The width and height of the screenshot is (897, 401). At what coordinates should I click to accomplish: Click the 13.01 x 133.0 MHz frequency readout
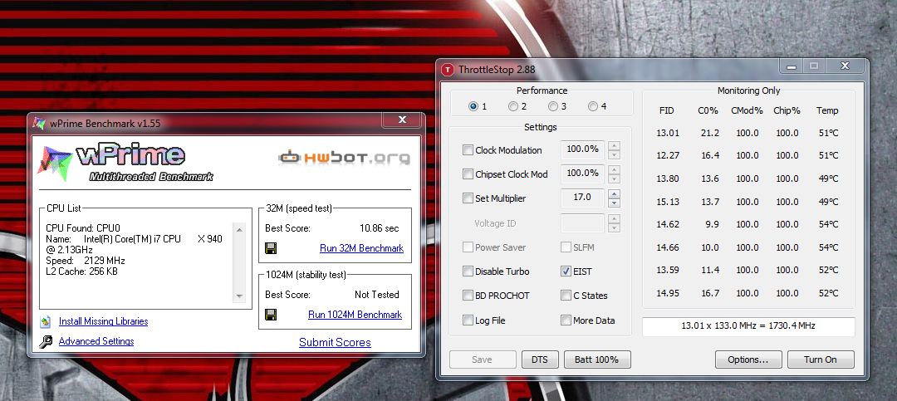(748, 326)
